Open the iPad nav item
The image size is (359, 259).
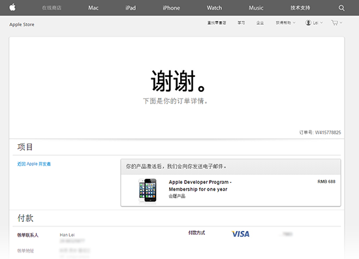(x=131, y=8)
